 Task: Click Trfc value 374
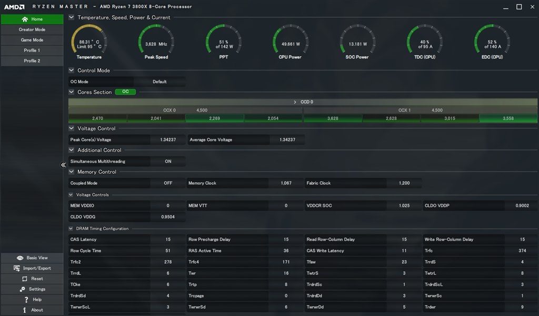point(522,251)
